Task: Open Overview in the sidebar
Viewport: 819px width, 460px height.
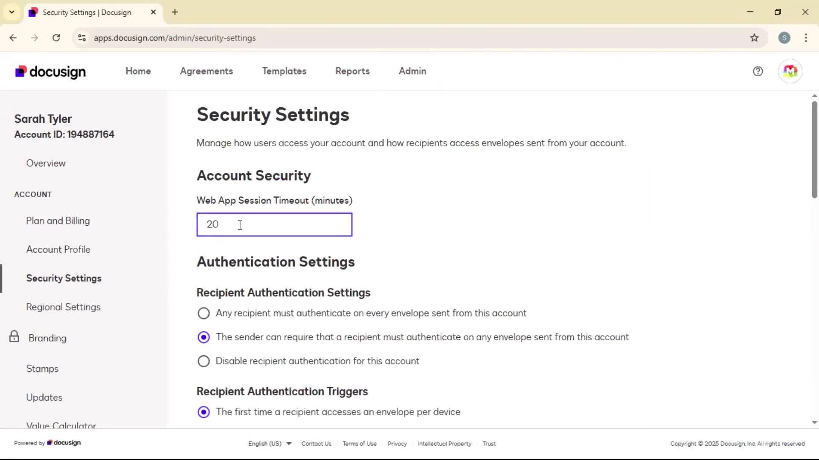Action: tap(46, 163)
